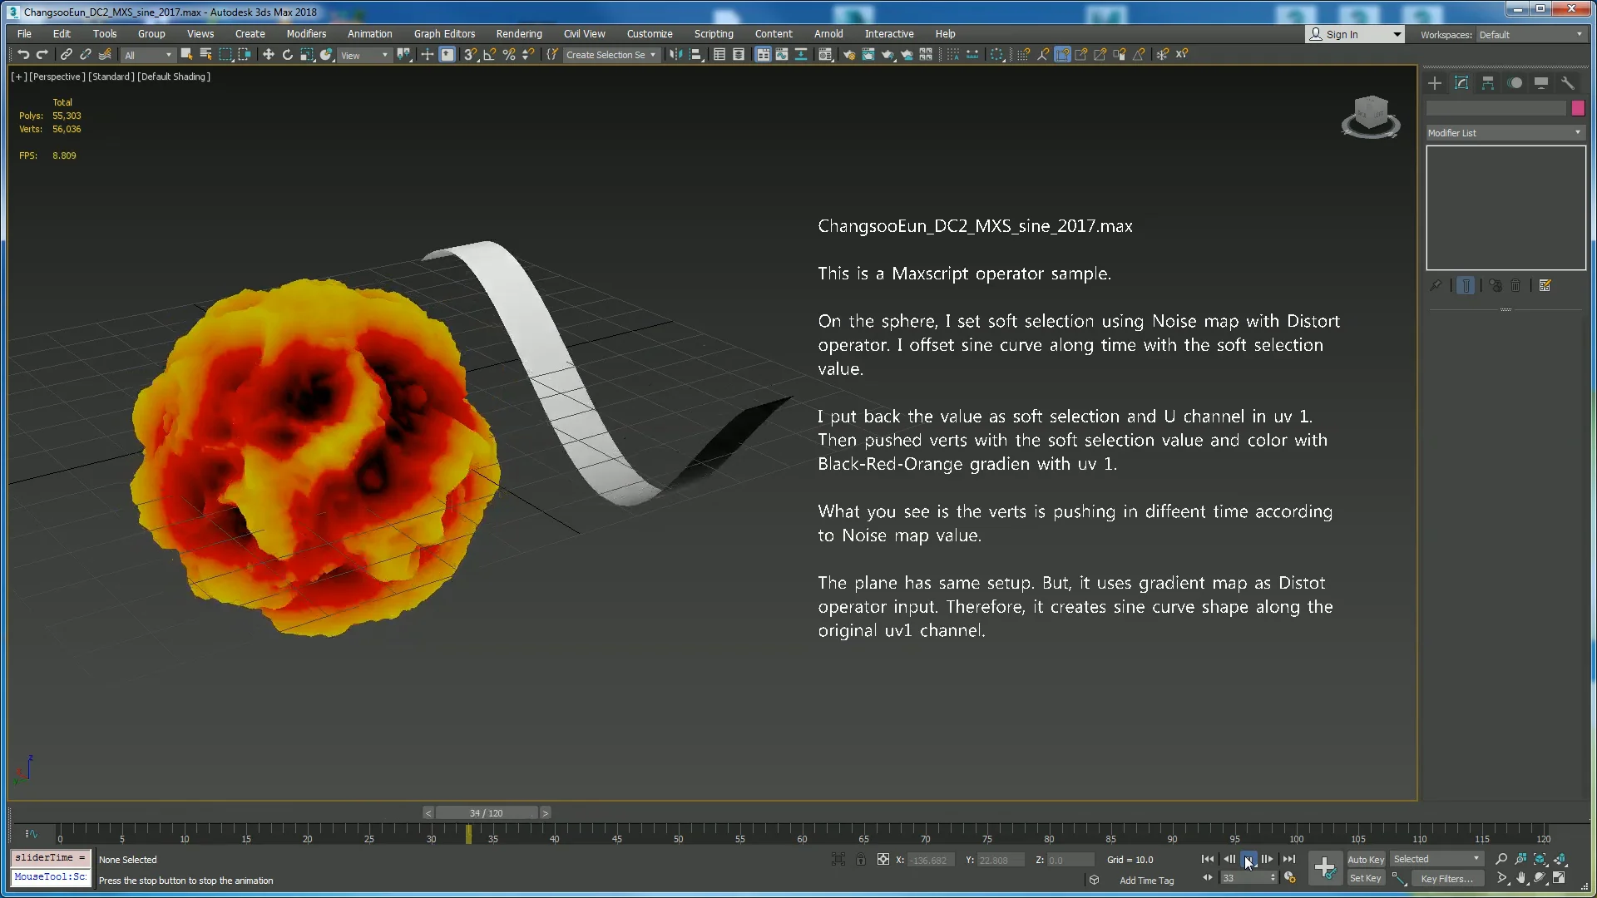Click the Key Filters button
This screenshot has width=1597, height=898.
(x=1446, y=879)
